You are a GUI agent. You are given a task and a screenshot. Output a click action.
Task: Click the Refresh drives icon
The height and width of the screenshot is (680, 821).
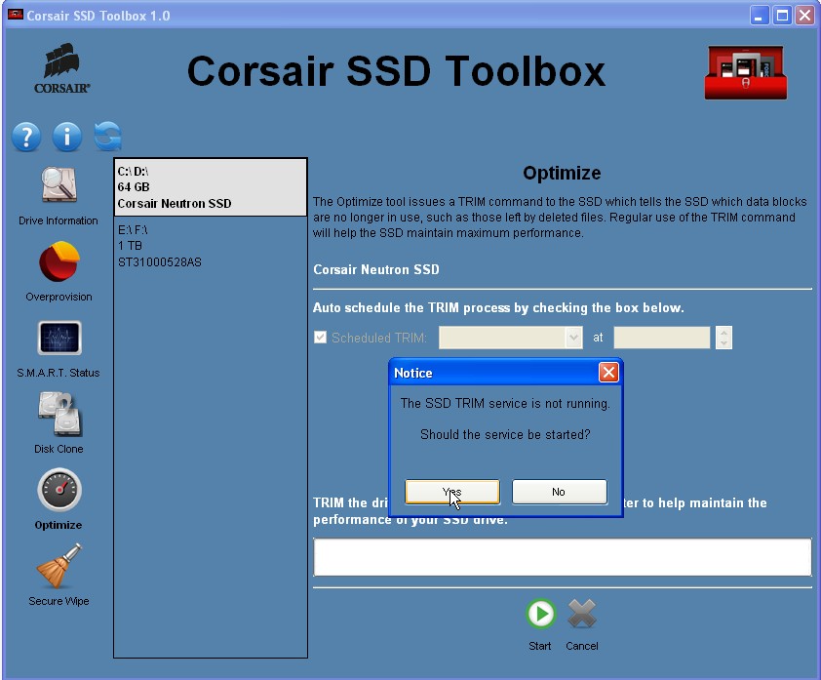click(x=108, y=137)
